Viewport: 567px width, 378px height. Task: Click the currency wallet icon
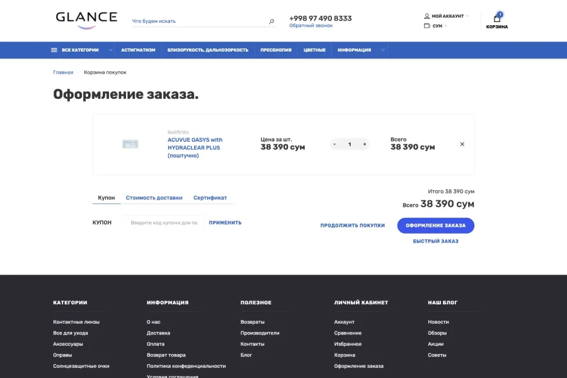(427, 26)
